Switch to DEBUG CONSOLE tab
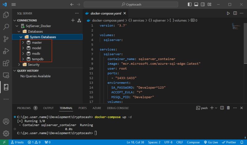 [x=118, y=108]
